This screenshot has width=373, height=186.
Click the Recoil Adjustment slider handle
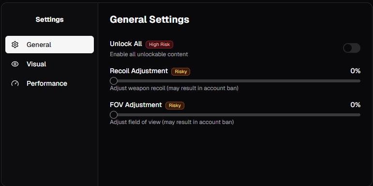(x=114, y=81)
